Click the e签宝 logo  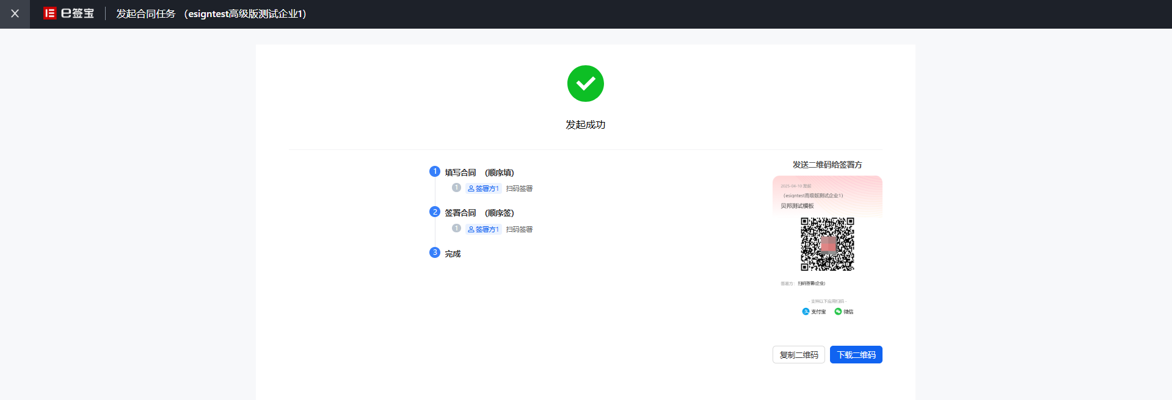click(68, 13)
